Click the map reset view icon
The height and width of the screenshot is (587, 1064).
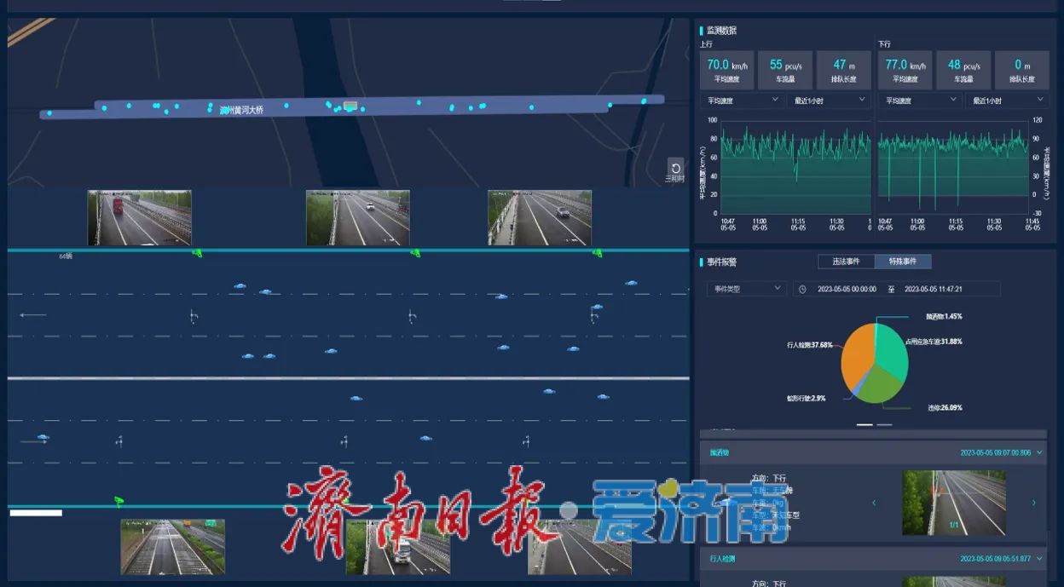pos(675,169)
